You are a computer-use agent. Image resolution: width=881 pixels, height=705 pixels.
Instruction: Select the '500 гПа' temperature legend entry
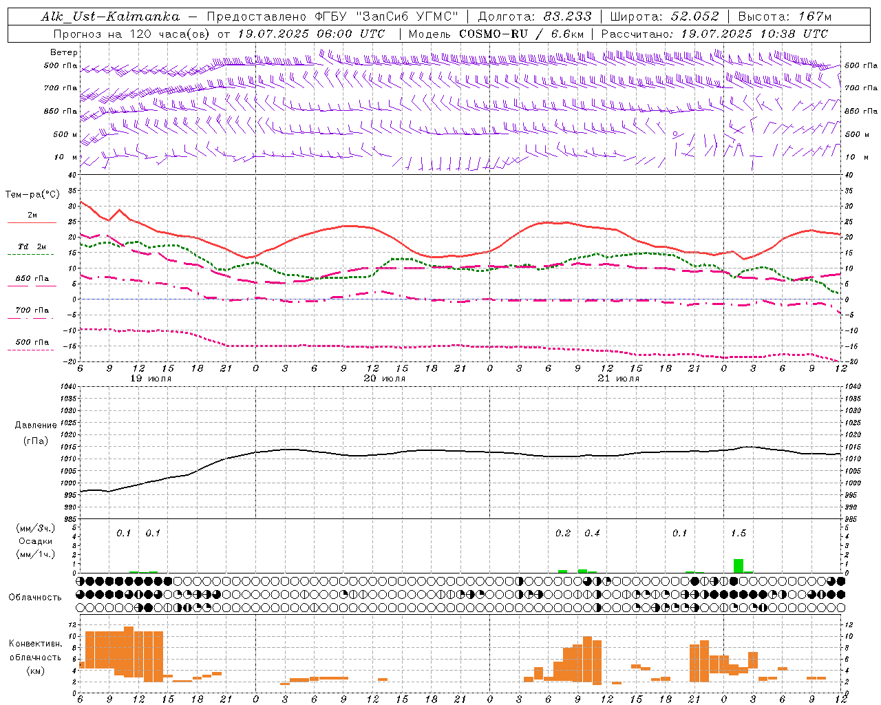tap(32, 342)
